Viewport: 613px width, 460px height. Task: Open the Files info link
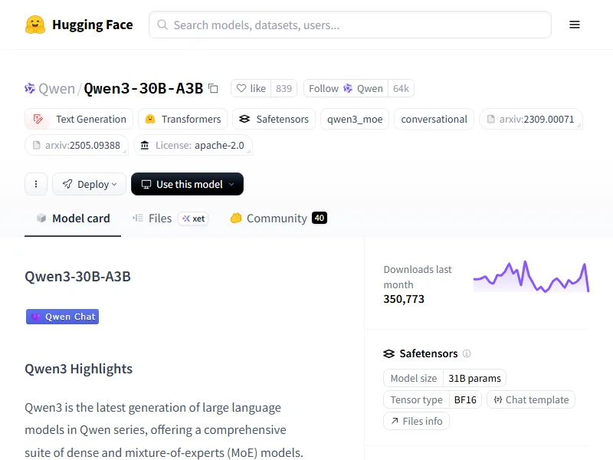coord(416,421)
